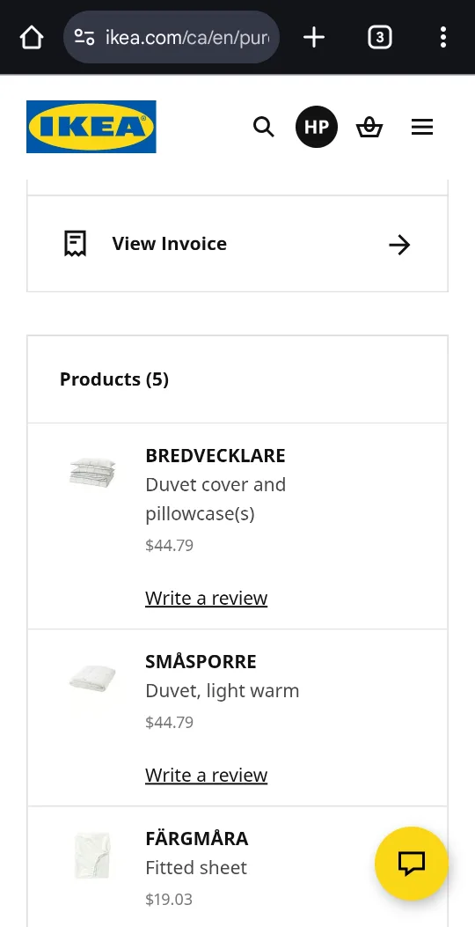Screen dimensions: 475x927
Task: Write a review for BREDVECKLARE
Action: (206, 598)
